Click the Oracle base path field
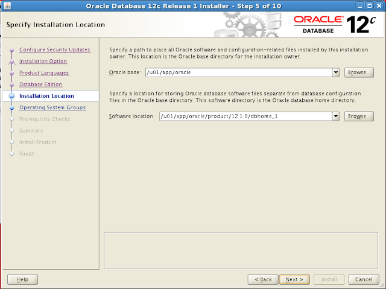This screenshot has height=289, width=386. point(239,72)
